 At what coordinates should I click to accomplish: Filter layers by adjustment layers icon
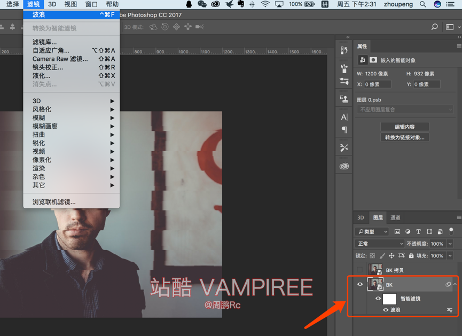[408, 232]
